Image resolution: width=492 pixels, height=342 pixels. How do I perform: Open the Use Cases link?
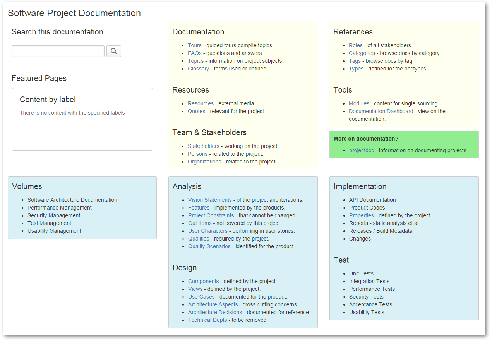pos(201,297)
